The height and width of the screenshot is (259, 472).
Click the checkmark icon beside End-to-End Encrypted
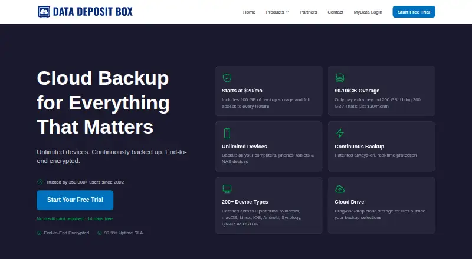[x=39, y=233]
